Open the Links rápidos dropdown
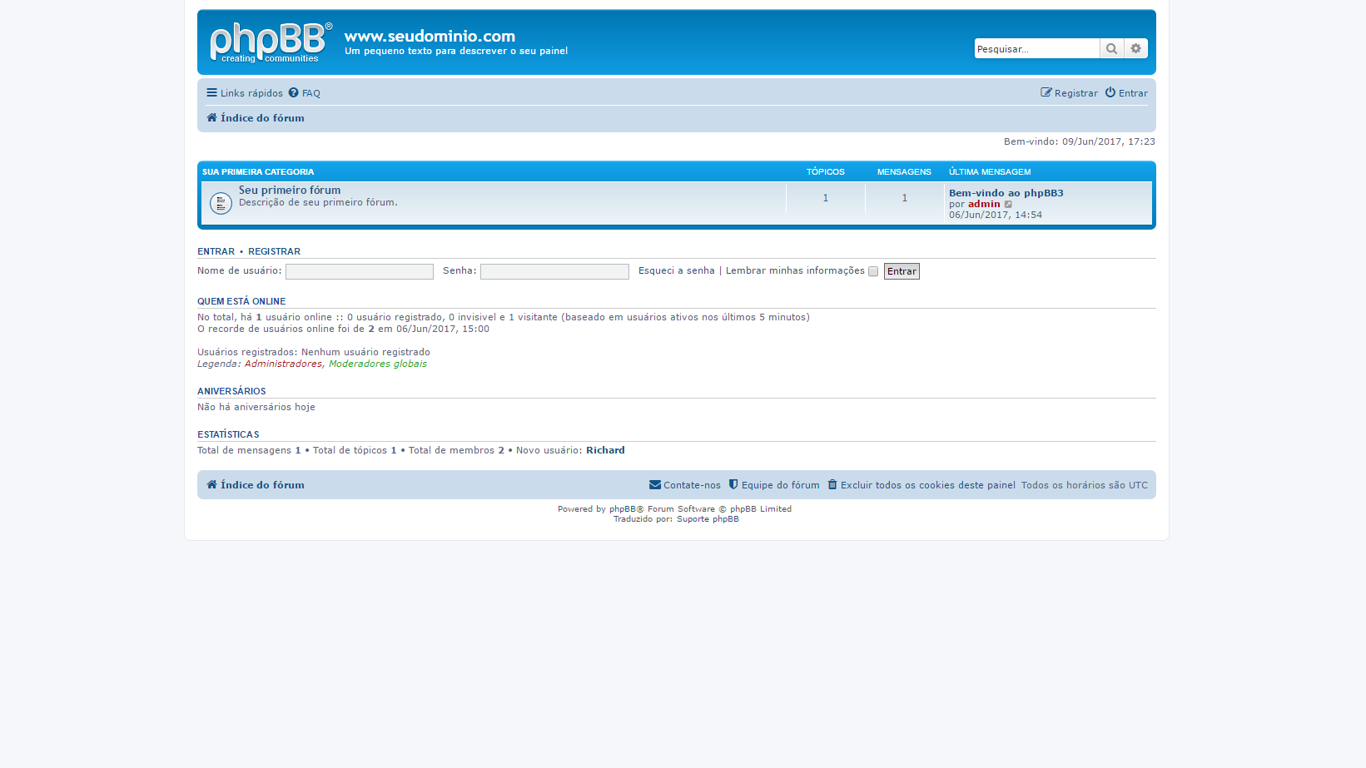Screen dimensions: 1366x768 coord(245,93)
